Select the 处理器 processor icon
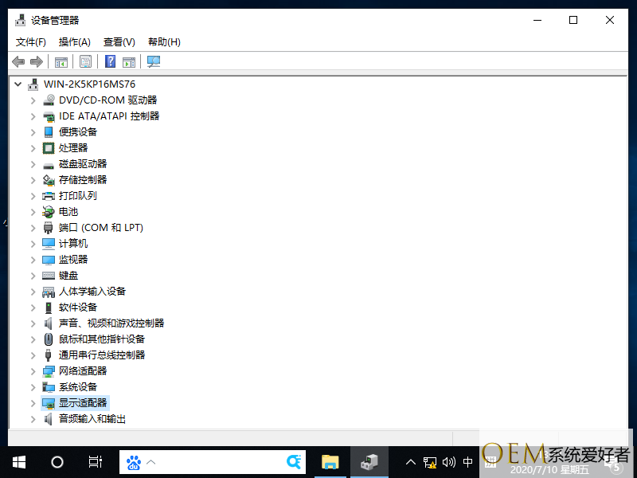 49,147
